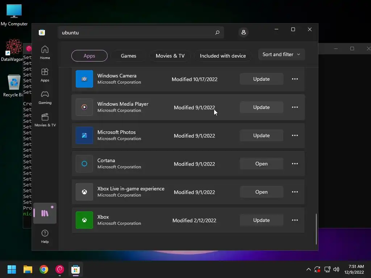Update Microsoft Photos
The height and width of the screenshot is (278, 371).
tap(262, 135)
